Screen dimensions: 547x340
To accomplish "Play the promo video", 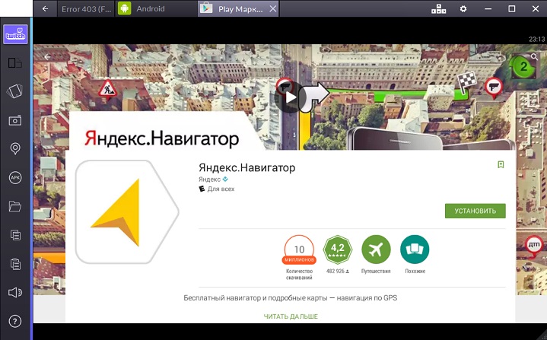I will [x=291, y=97].
